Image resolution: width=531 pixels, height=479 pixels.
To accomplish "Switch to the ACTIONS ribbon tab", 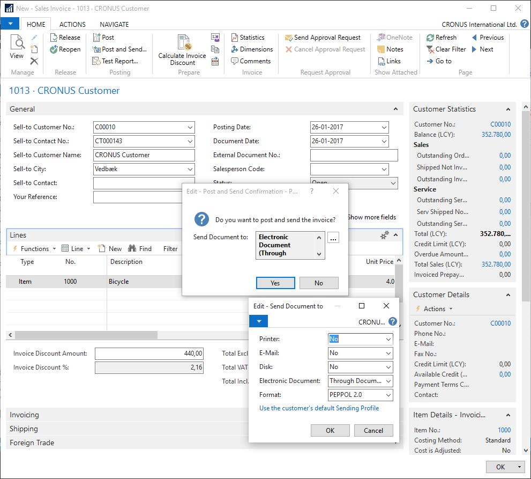I will (72, 25).
